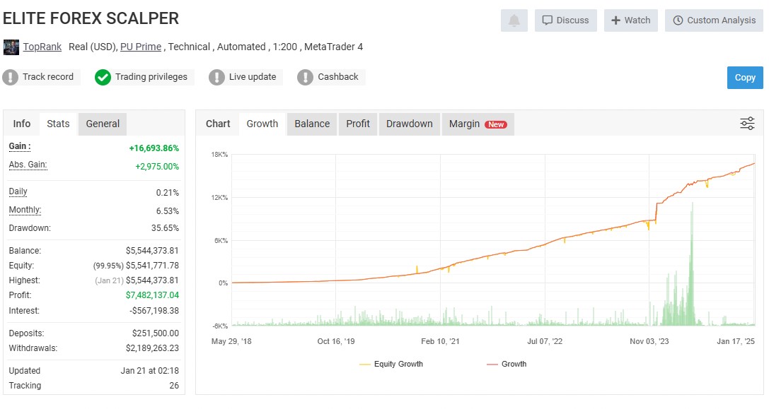Click the TopRank avatar thumbnail
The image size is (769, 409).
[11, 47]
